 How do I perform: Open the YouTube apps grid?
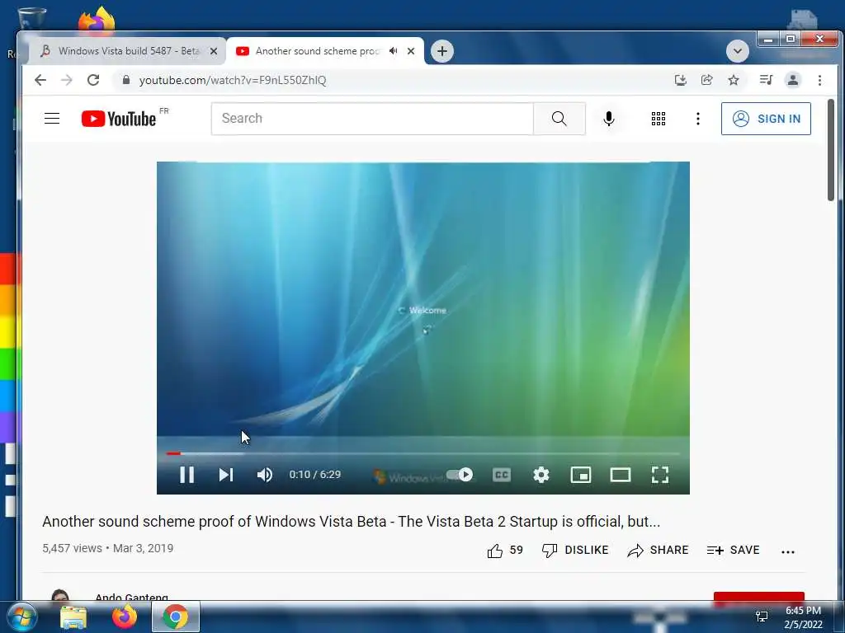(658, 119)
